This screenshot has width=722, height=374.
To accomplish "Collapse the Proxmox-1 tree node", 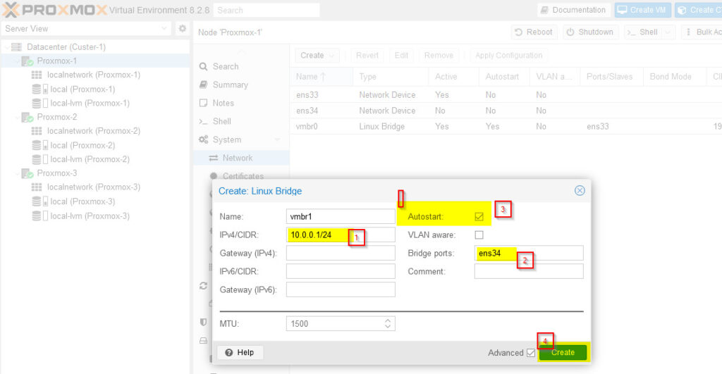I will pos(18,61).
